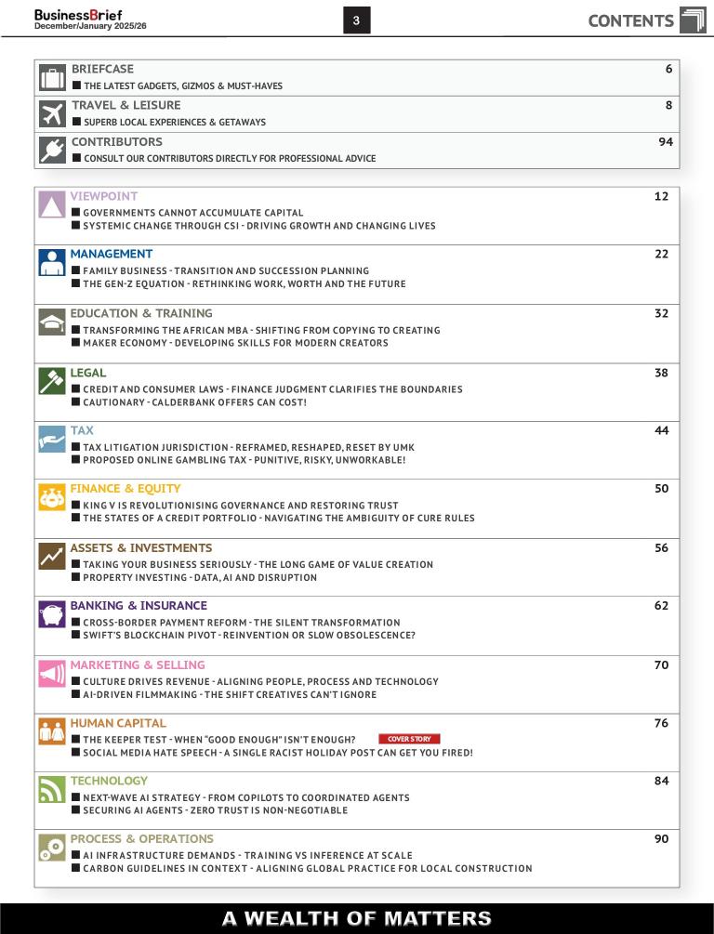Open the Tax section heading
Viewport: 714px width, 934px height.
(82, 431)
